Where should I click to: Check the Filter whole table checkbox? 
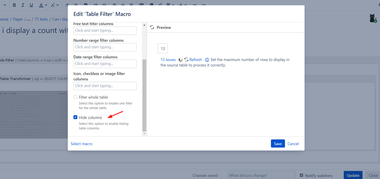[75, 97]
